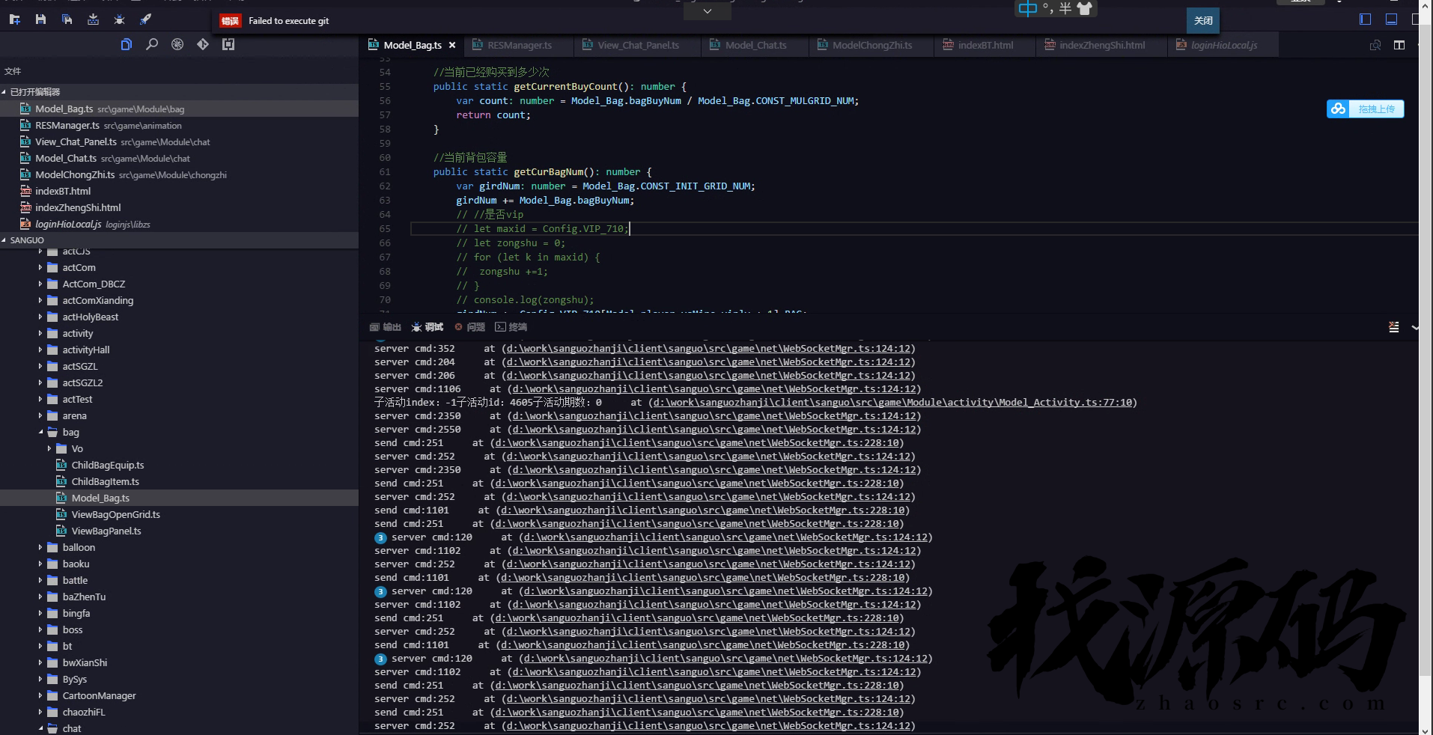Click the build project toolbar icon
The image size is (1433, 735).
coord(93,19)
